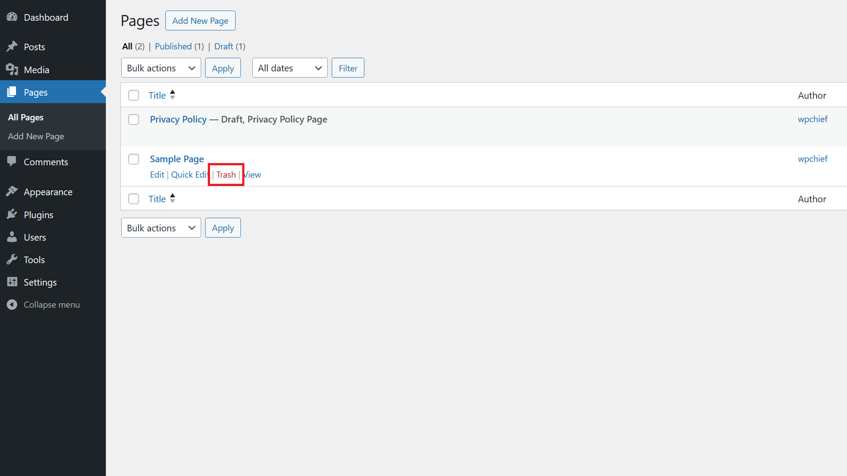847x476 pixels.
Task: Select the Draft filter tab
Action: coord(223,46)
